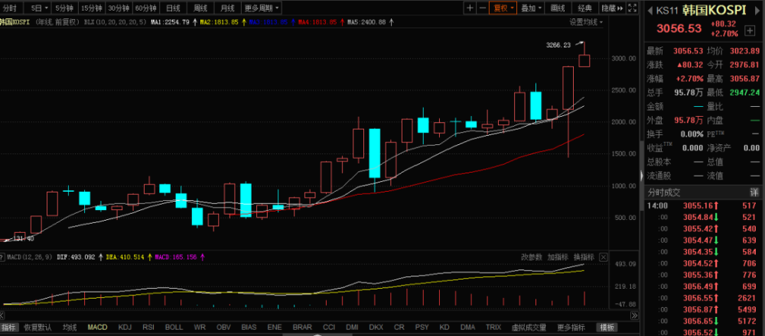This screenshot has width=765, height=336.
Task: Select WR indicator
Action: coord(200,328)
